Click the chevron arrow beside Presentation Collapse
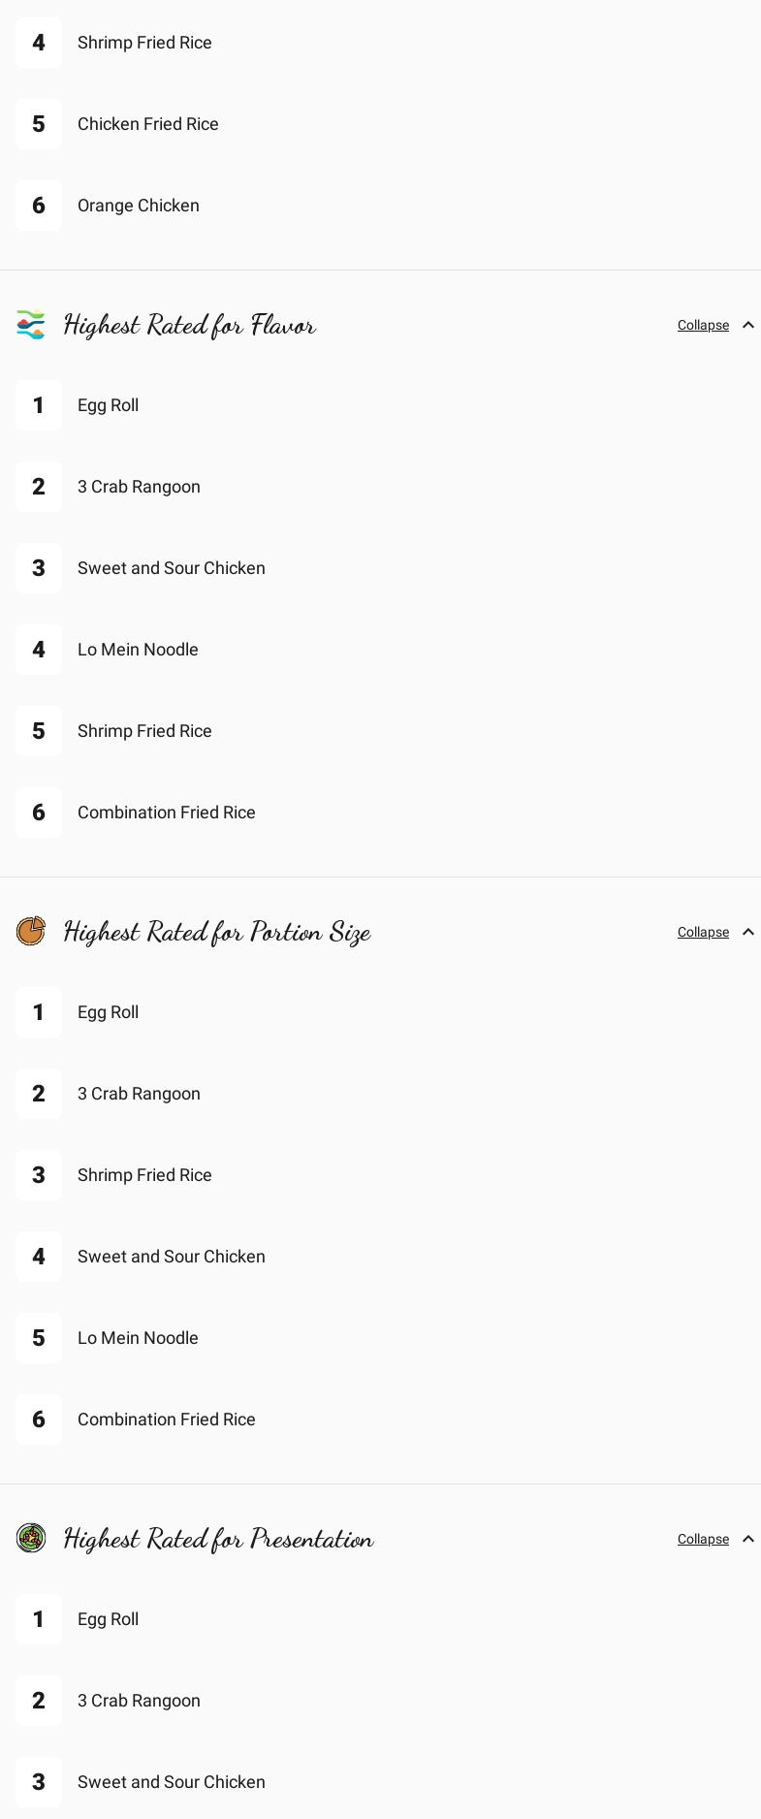 (748, 1540)
